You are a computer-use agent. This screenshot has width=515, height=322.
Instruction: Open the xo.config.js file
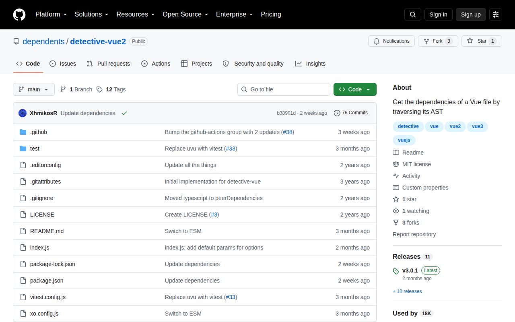[x=44, y=314]
